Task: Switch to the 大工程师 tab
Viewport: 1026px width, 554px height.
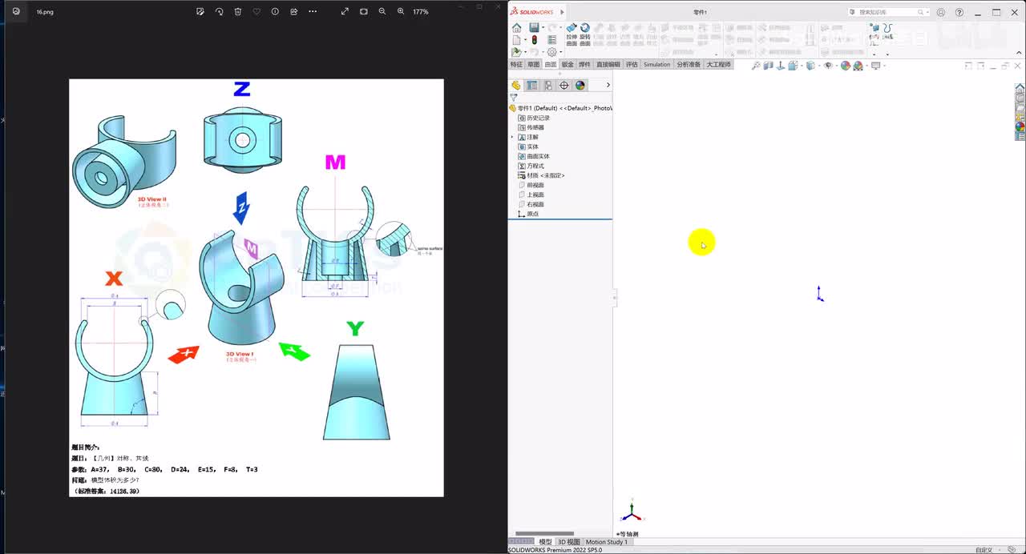Action: 718,65
